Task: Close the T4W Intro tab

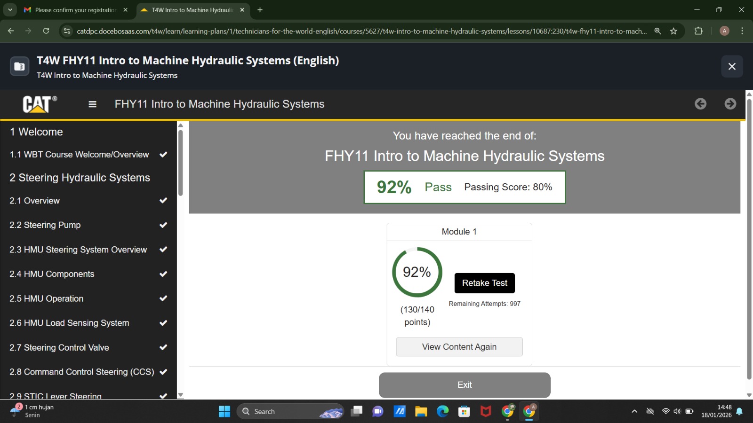Action: point(242,10)
